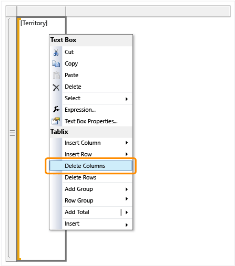Open the Add Total menu item

click(x=91, y=212)
